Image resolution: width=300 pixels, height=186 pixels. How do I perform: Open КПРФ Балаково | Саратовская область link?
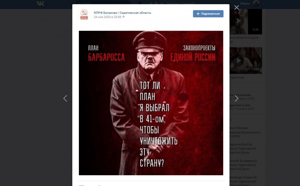122,13
